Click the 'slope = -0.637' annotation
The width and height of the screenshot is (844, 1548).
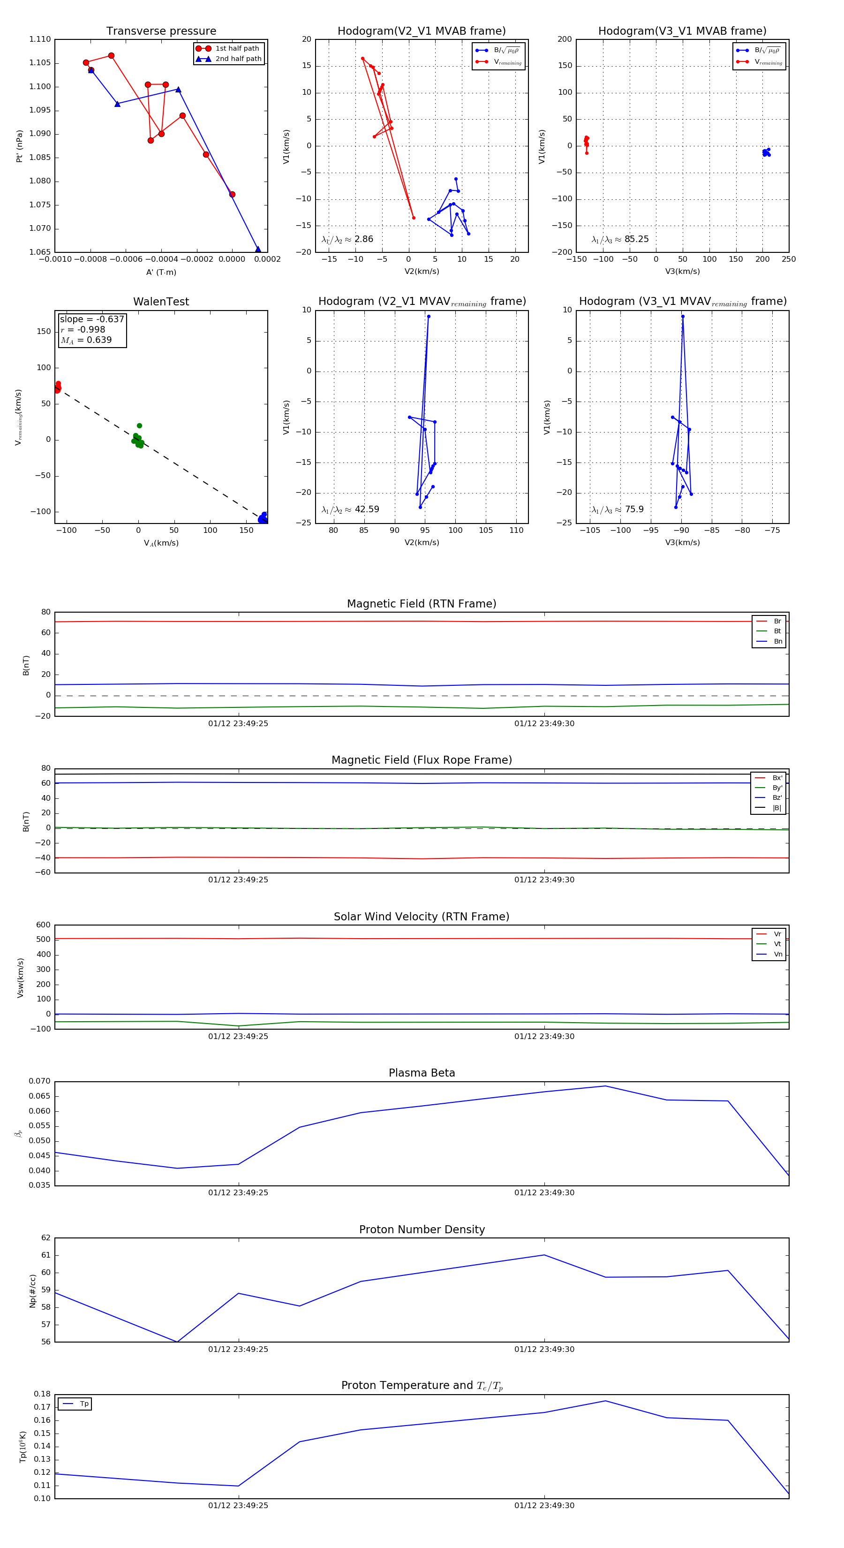(x=92, y=319)
